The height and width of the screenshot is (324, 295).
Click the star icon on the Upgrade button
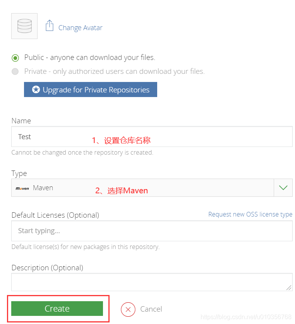click(36, 89)
